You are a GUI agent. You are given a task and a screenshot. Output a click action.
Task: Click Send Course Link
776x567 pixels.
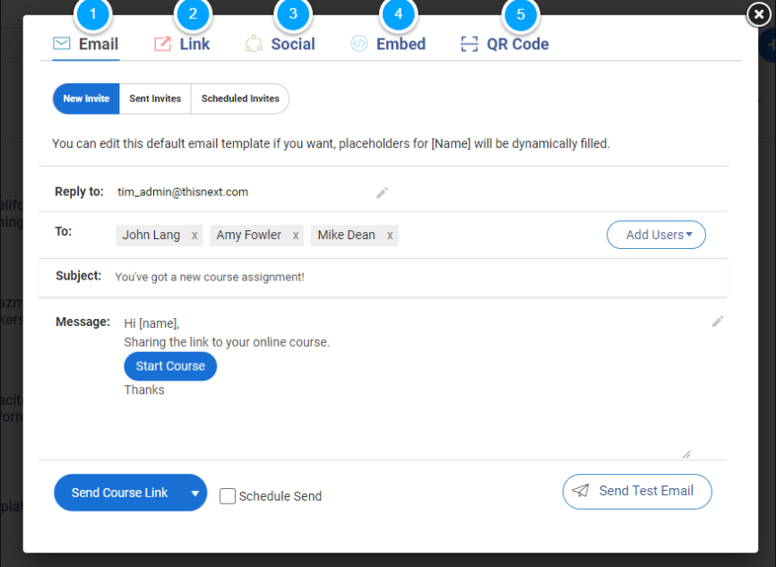118,492
